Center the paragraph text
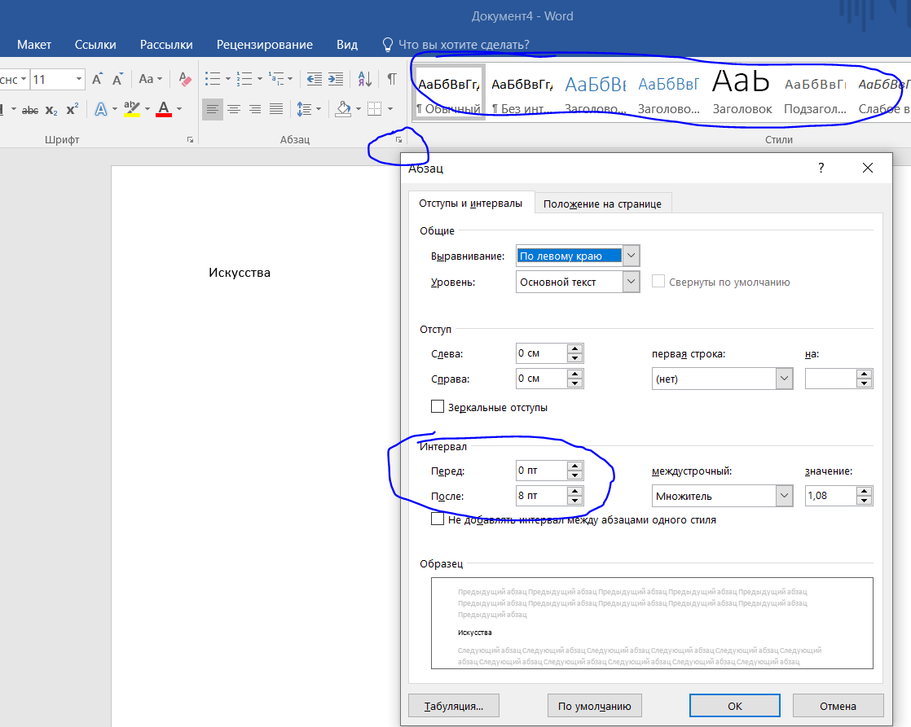 point(234,109)
